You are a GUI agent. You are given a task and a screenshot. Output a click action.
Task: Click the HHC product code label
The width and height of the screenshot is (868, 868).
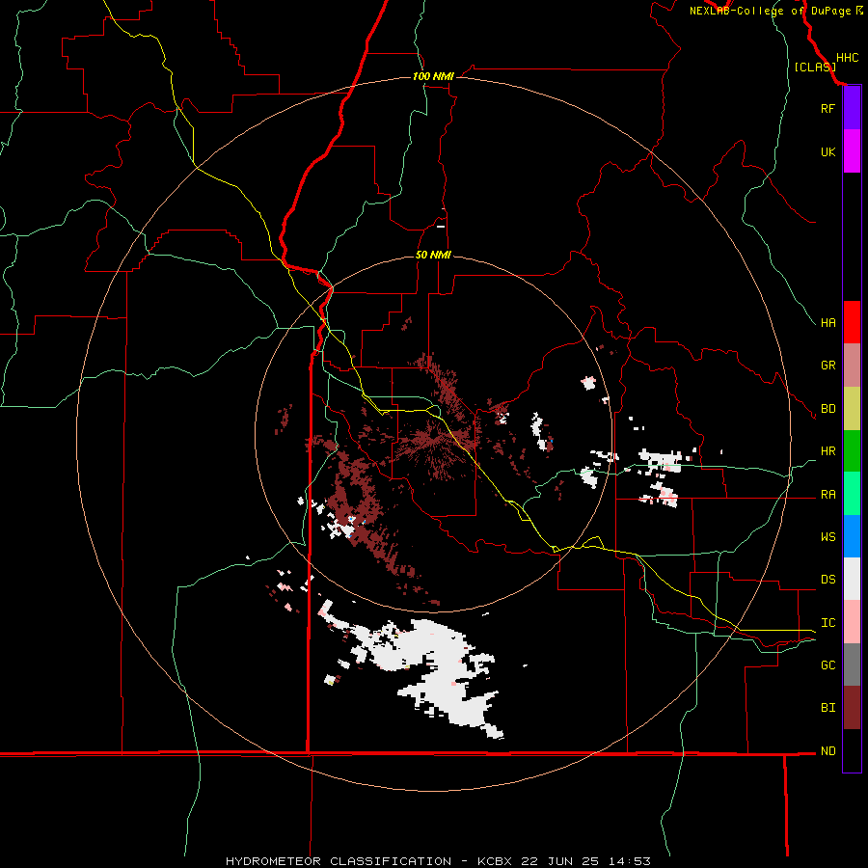click(848, 58)
